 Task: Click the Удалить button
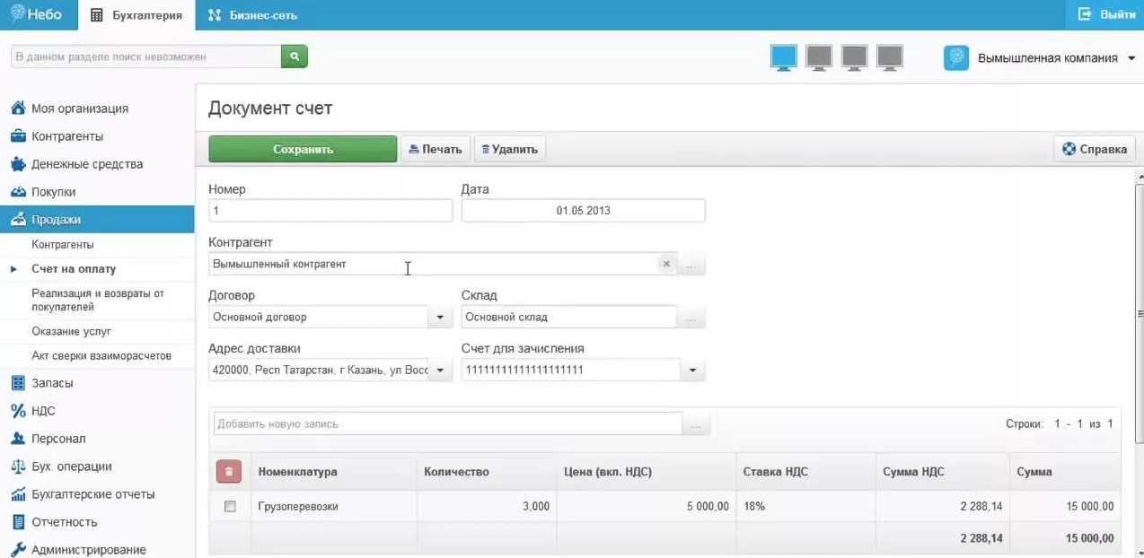point(509,149)
